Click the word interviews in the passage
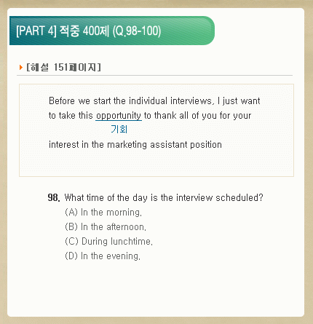 (192, 100)
